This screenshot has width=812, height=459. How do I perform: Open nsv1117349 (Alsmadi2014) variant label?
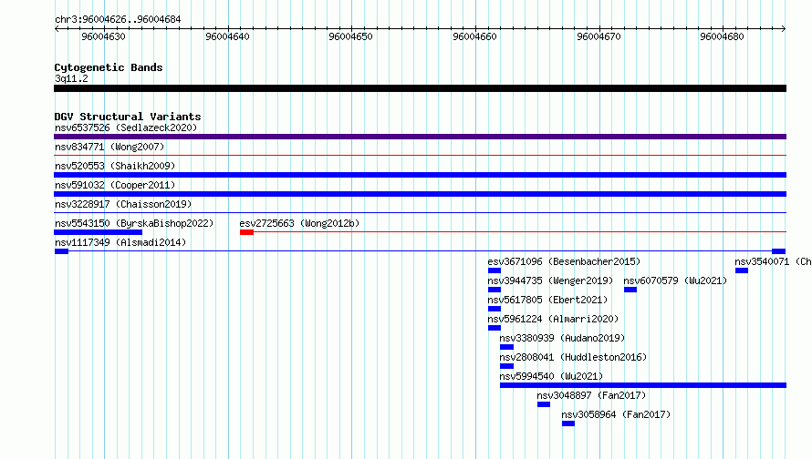tap(120, 242)
